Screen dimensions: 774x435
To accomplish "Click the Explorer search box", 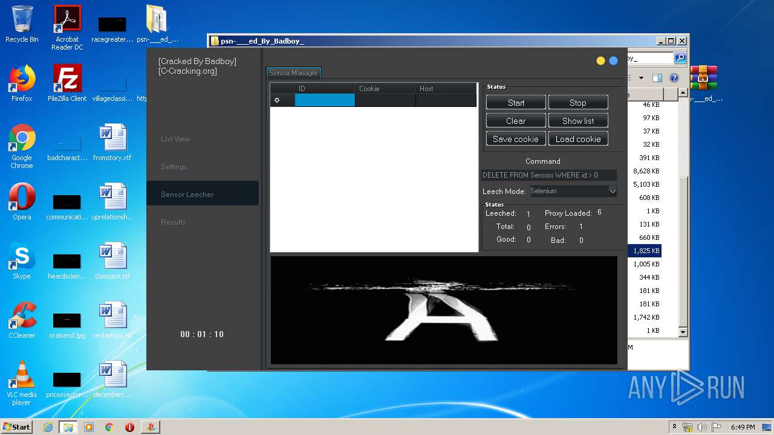I will (651, 58).
